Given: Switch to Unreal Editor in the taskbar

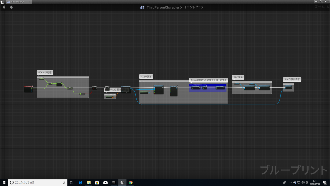Looking at the screenshot, I should tap(122, 183).
